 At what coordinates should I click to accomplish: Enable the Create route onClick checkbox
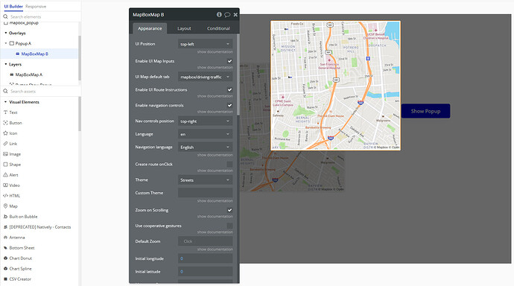click(229, 164)
